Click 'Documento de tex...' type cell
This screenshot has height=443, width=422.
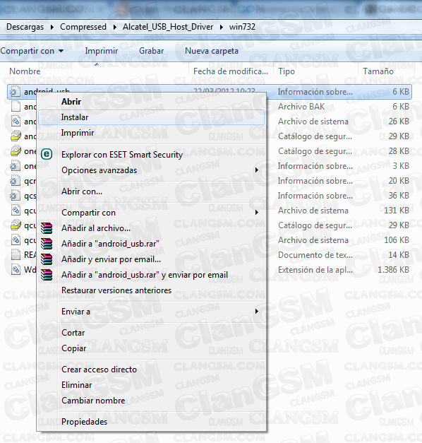315,255
